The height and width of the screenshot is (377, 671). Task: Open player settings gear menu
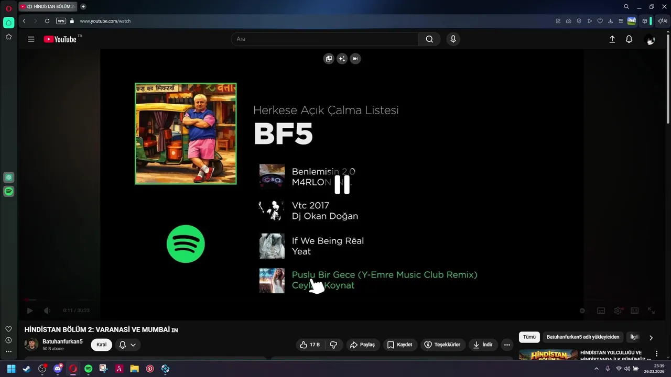point(618,311)
